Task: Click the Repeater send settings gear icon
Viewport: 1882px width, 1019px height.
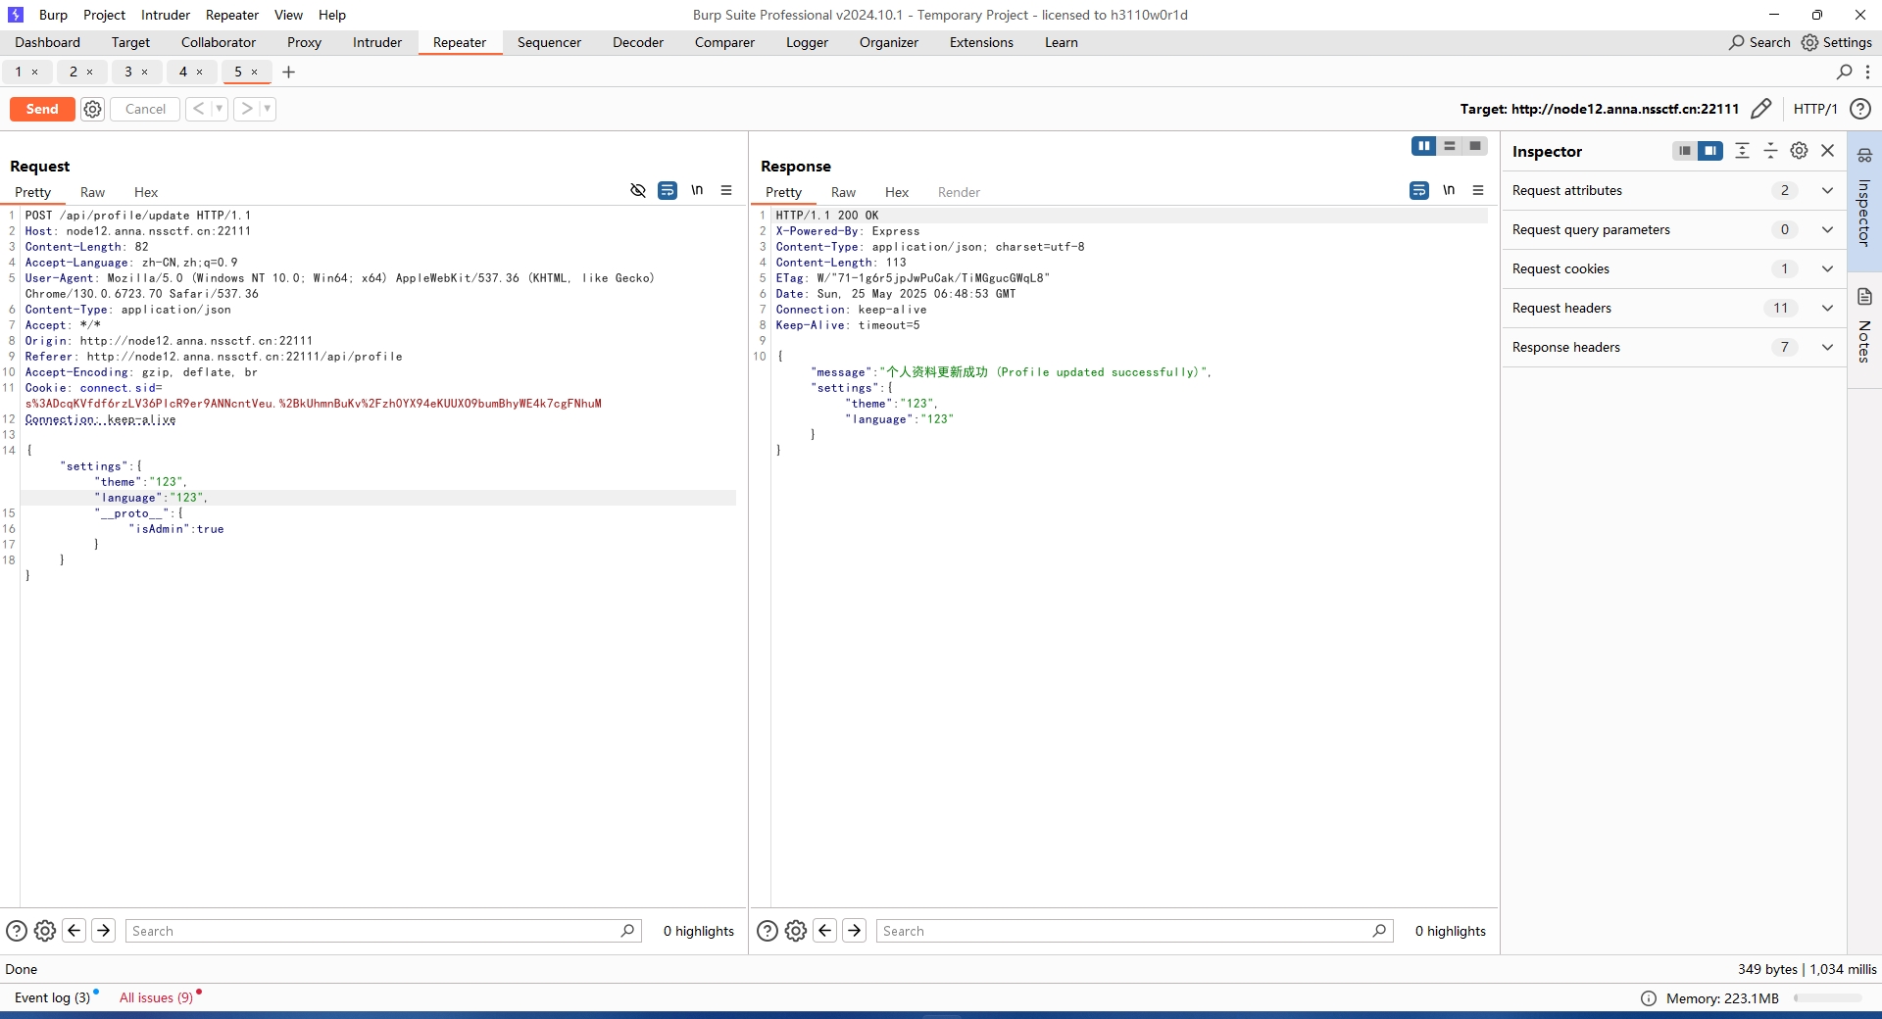Action: click(92, 109)
